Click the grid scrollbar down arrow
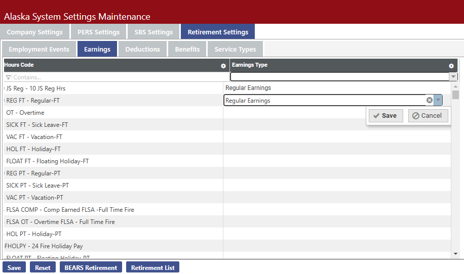 [x=455, y=254]
